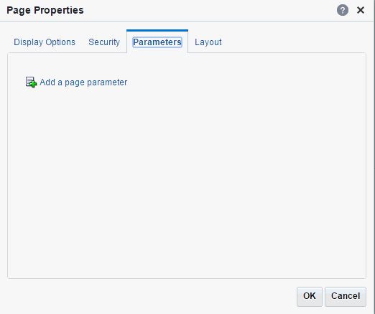
Task: Click the Page Properties dialog title
Action: tap(45, 10)
